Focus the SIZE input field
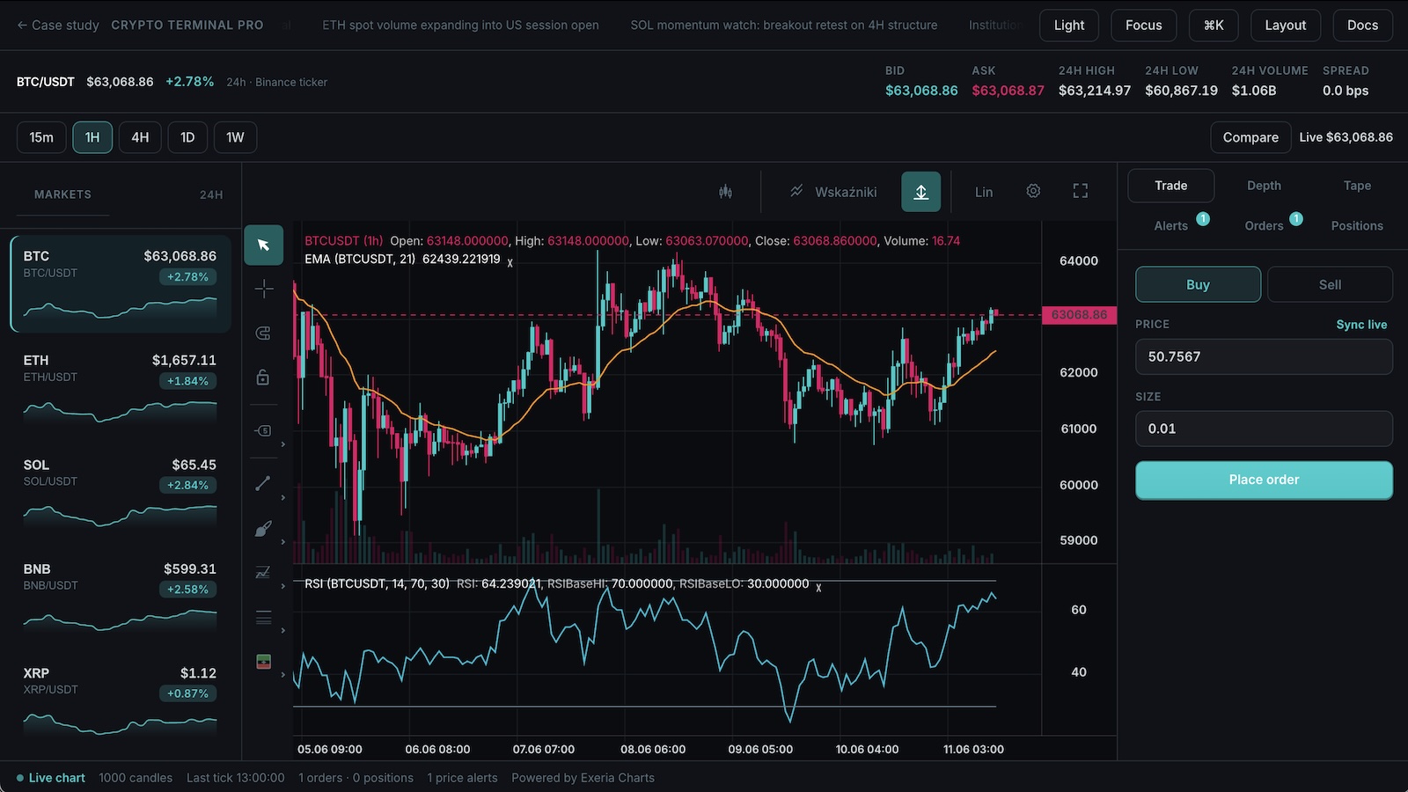Image resolution: width=1408 pixels, height=792 pixels. [x=1264, y=429]
